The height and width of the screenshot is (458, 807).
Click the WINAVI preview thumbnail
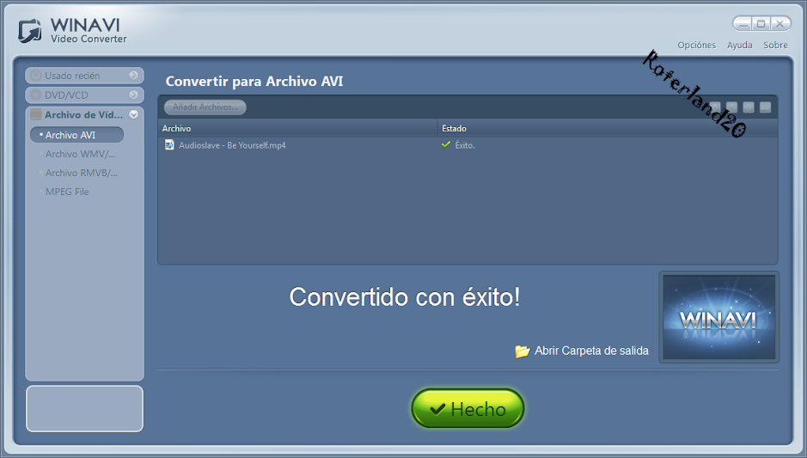coord(719,317)
